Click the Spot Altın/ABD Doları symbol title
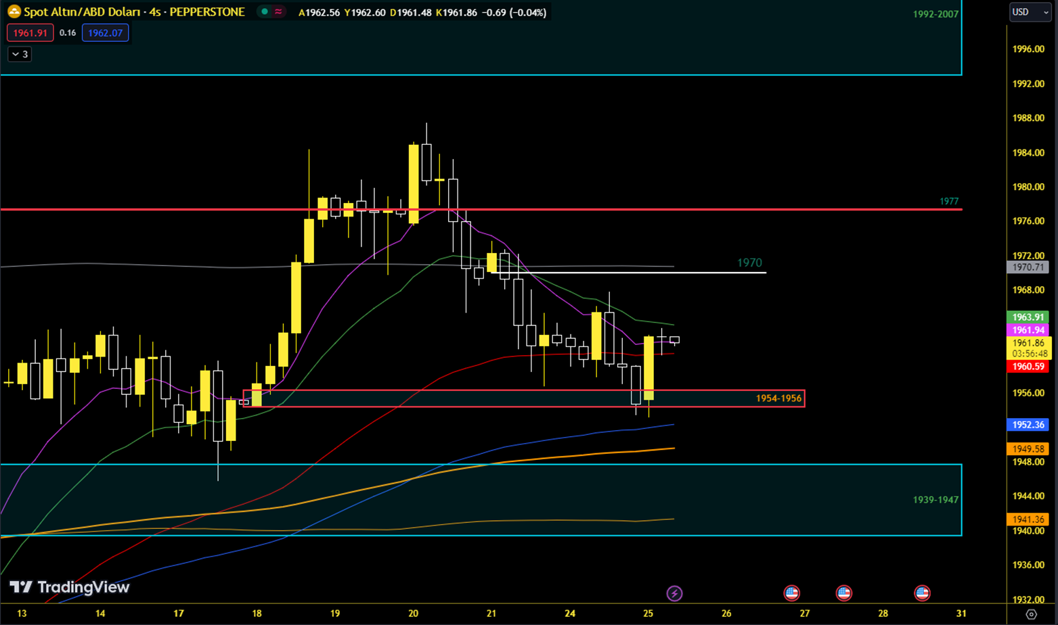This screenshot has height=625, width=1058. click(134, 12)
